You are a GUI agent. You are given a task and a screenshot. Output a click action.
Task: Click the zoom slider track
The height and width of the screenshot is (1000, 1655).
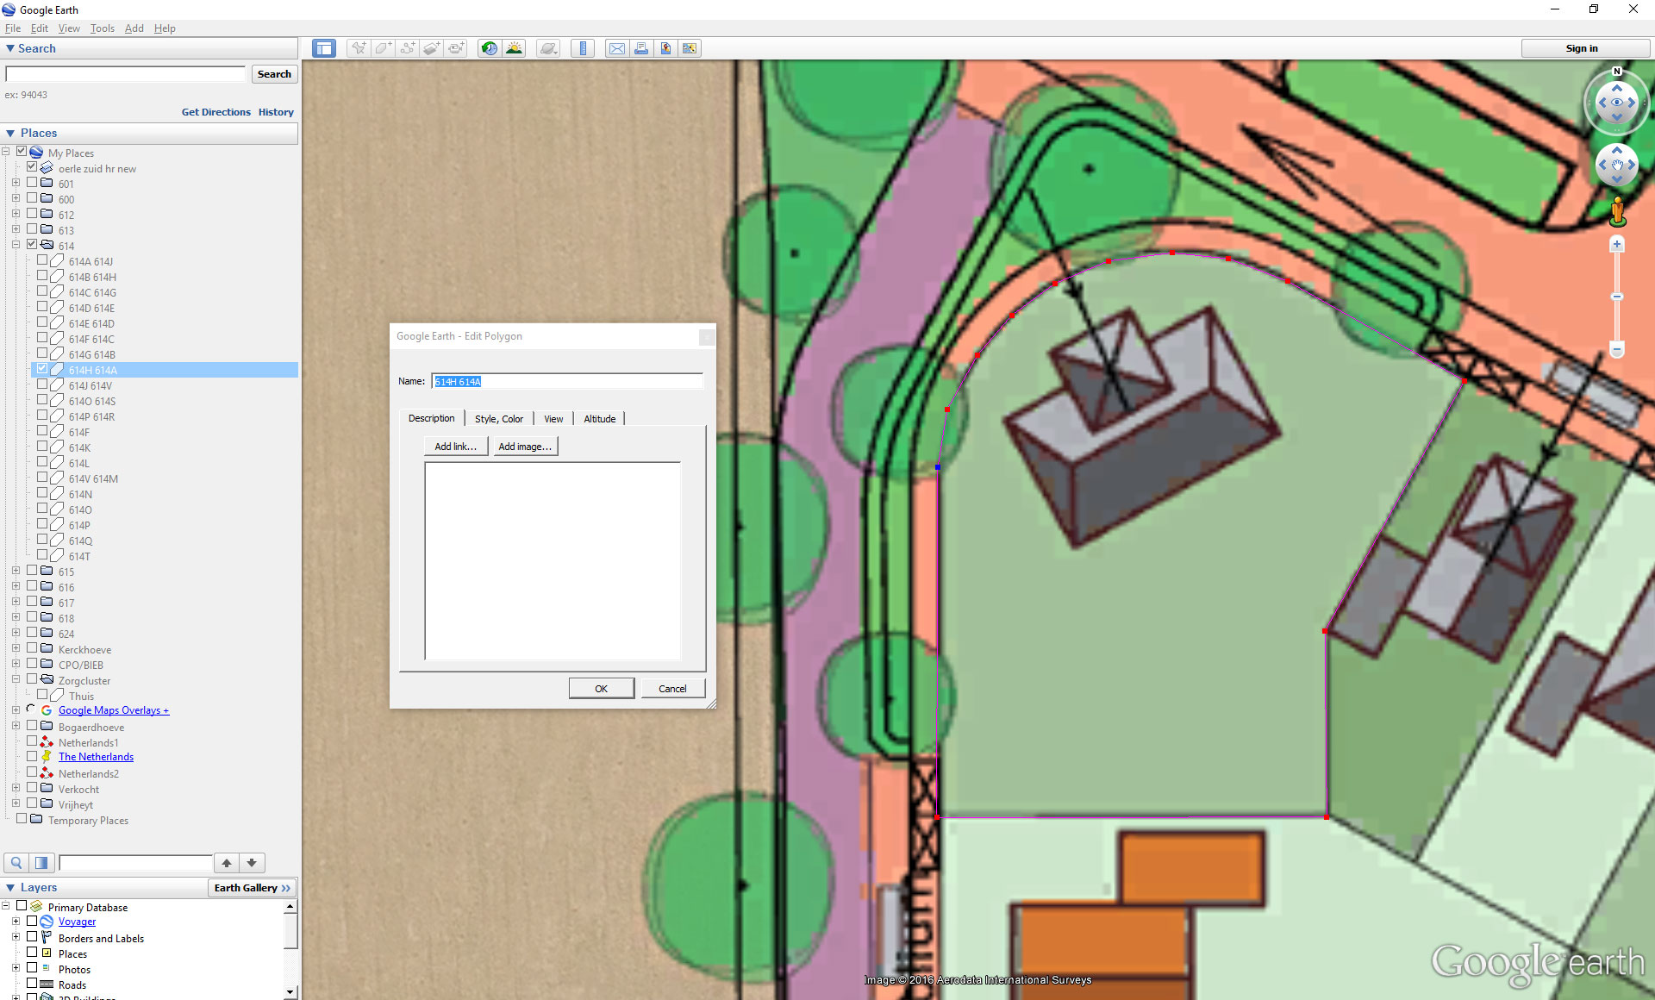coord(1617,319)
